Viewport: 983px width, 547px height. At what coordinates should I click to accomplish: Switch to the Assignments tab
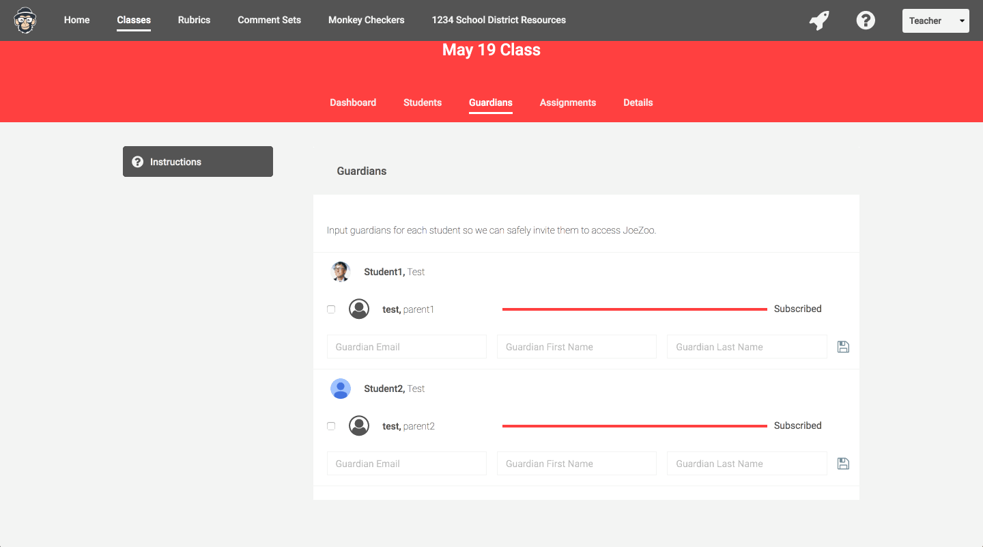[x=568, y=102]
